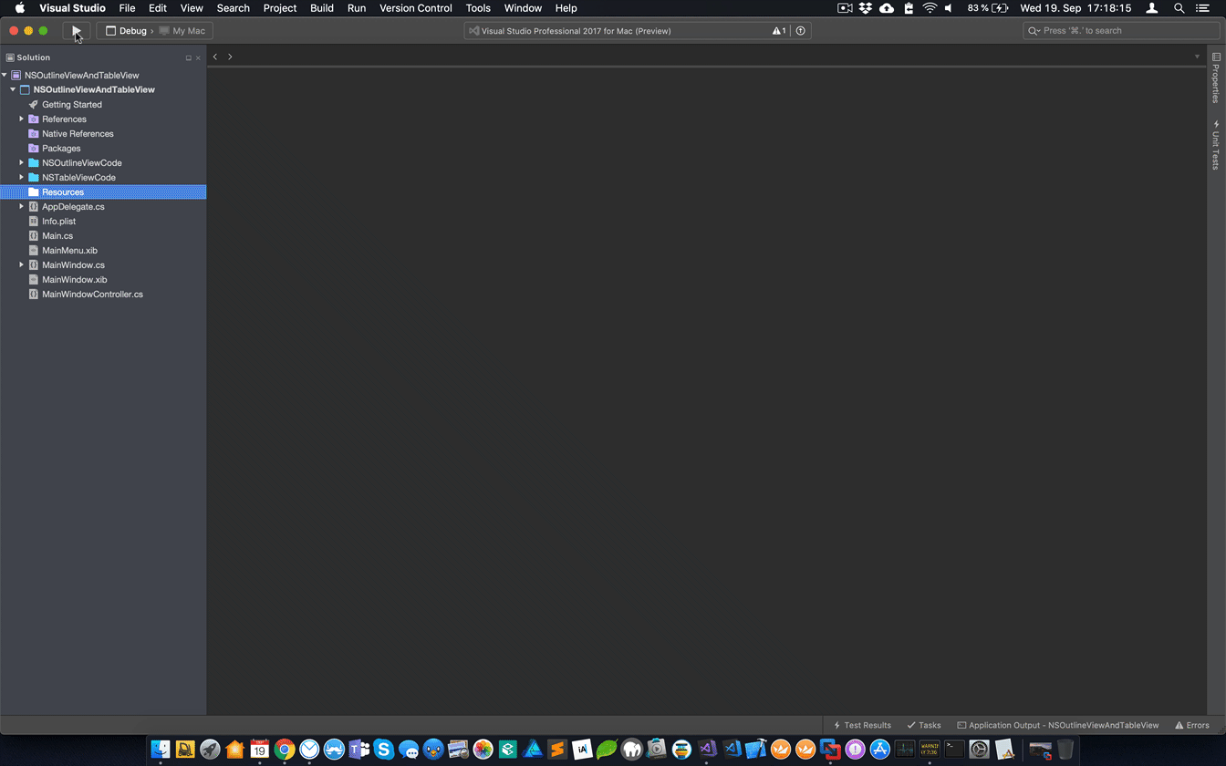
Task: Open the editor tab list dropdown arrow
Action: pos(1197,57)
